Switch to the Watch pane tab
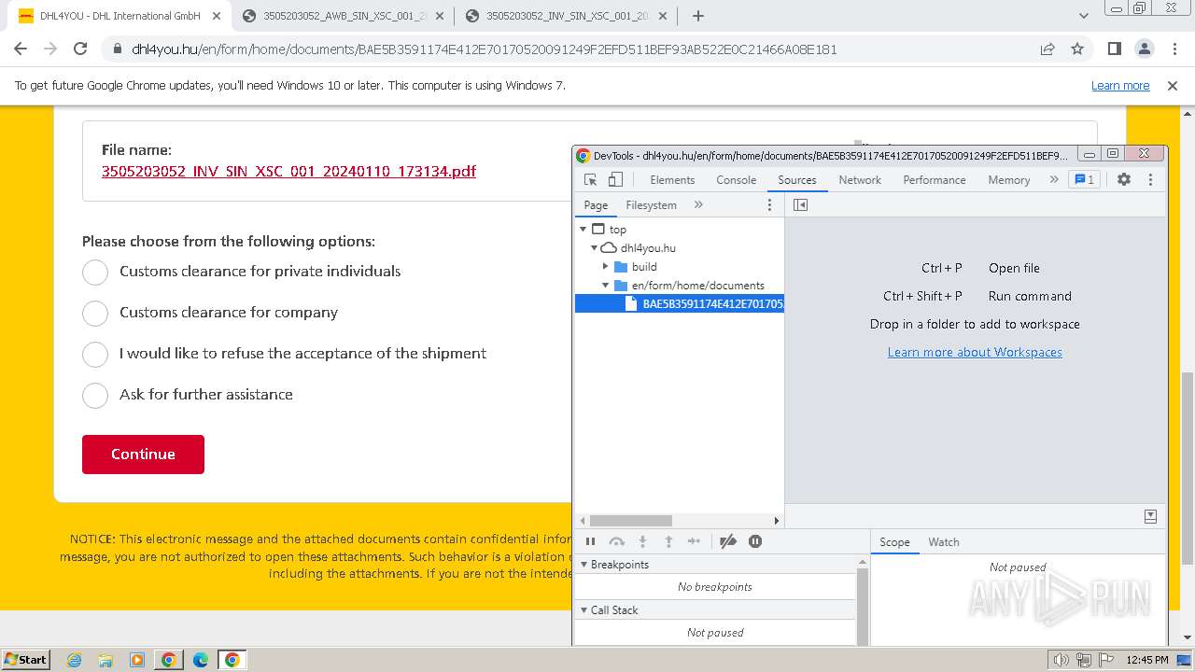Screen dimensions: 1195x672 pos(943,542)
